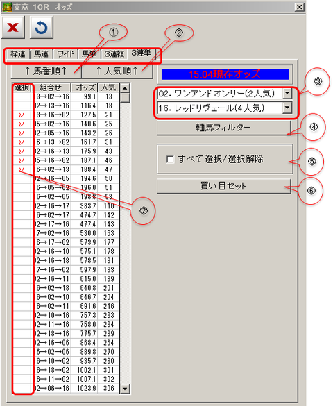
Task: Click the 人気 column header
Action: (109, 87)
